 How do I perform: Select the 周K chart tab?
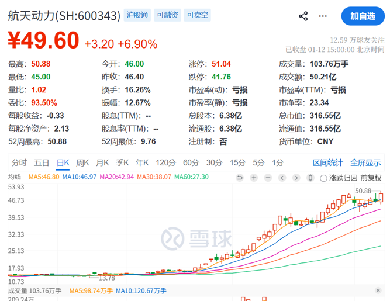click(82, 162)
